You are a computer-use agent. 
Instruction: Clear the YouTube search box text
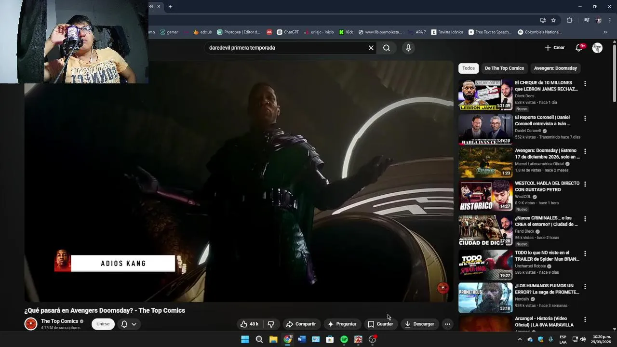tap(371, 48)
